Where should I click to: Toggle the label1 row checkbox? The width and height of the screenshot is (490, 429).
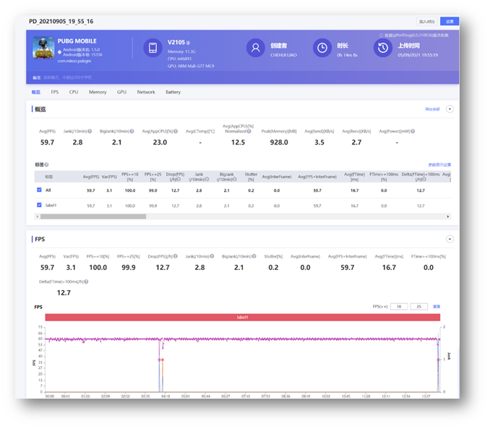(x=39, y=205)
